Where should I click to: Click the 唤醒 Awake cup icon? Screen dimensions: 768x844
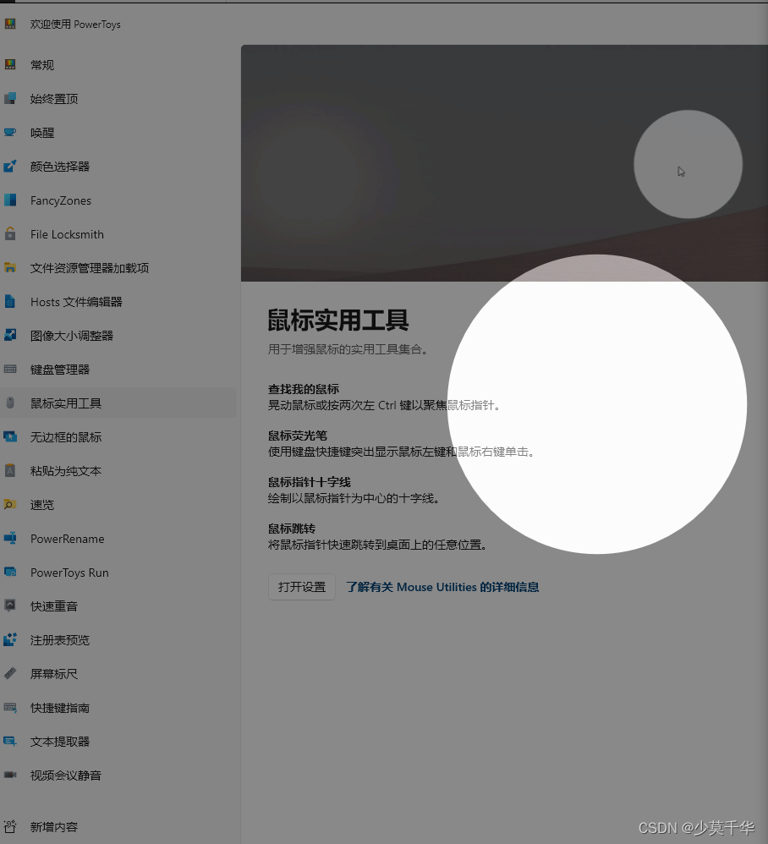click(9, 133)
